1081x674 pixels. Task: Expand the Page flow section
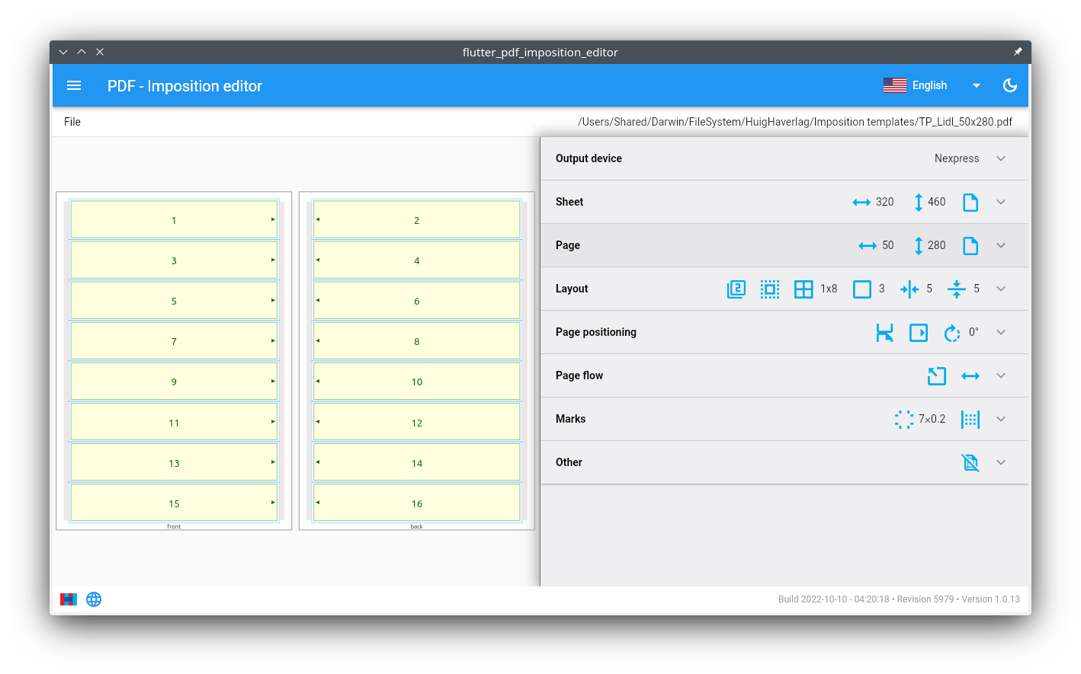(x=1000, y=376)
